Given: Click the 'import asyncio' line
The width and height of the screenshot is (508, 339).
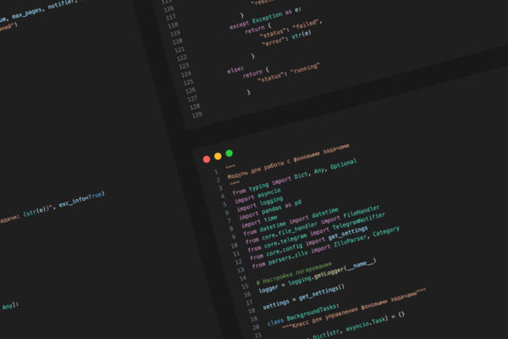Looking at the screenshot, I should pyautogui.click(x=257, y=196).
